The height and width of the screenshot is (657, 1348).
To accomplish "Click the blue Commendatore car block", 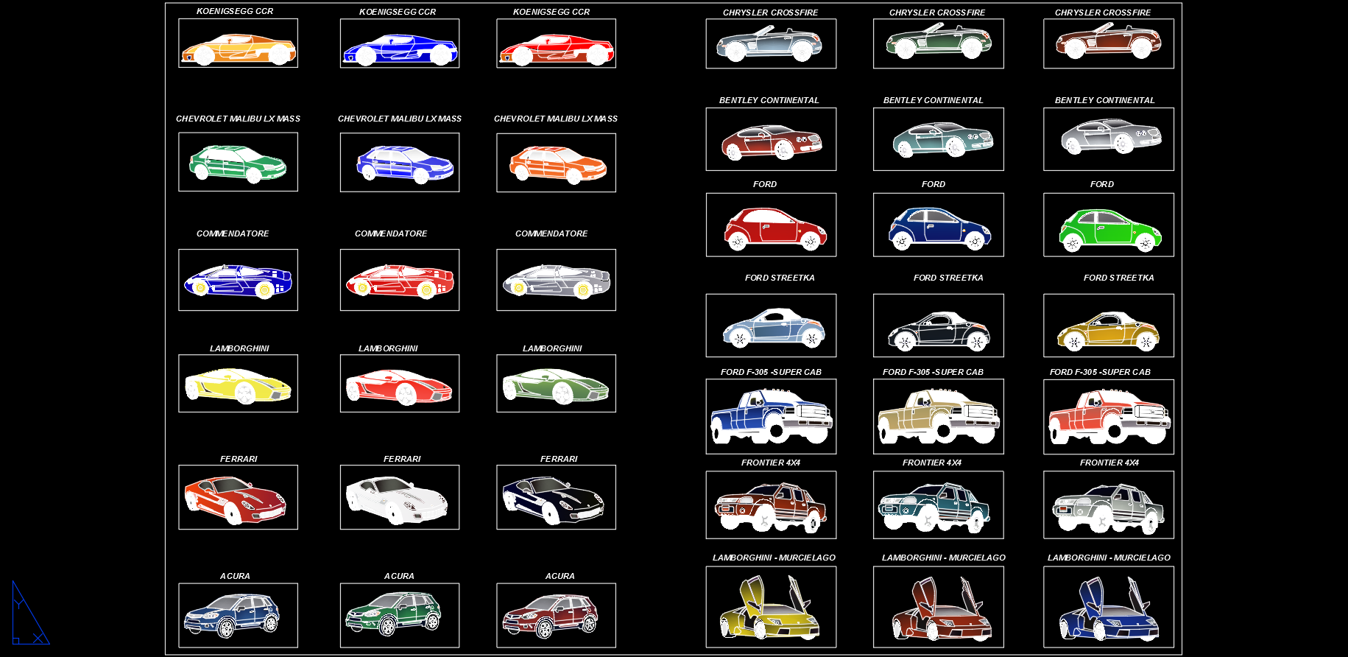I will click(x=238, y=281).
